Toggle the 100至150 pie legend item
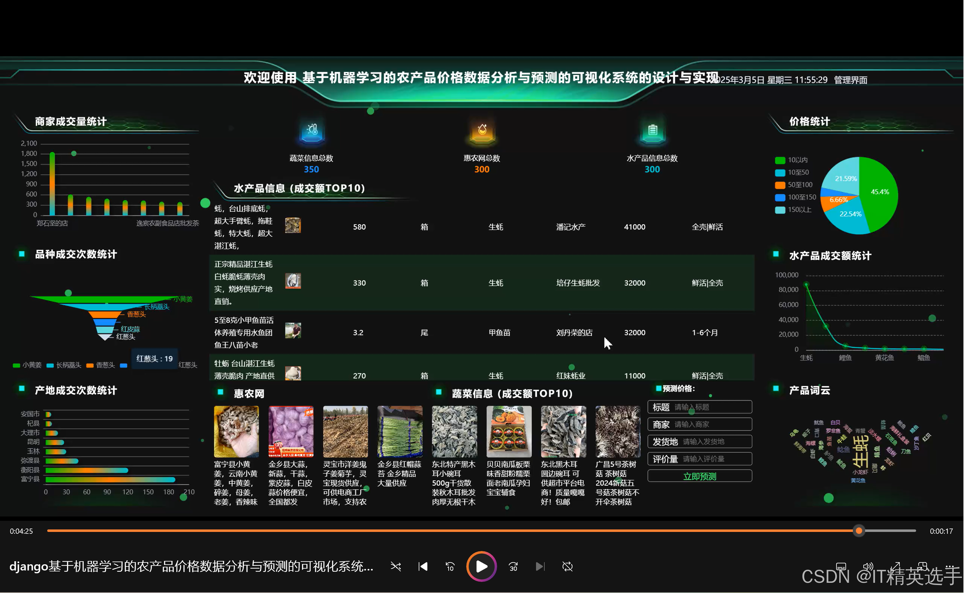Image resolution: width=964 pixels, height=593 pixels. (x=796, y=197)
